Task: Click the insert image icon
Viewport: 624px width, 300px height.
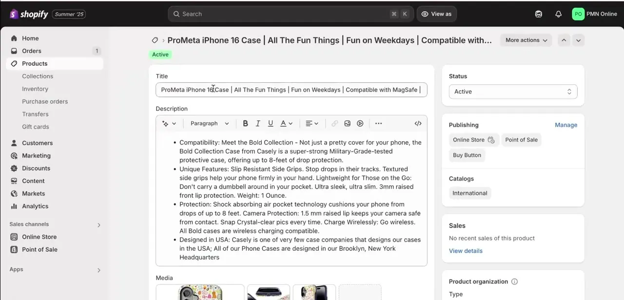Action: click(347, 124)
